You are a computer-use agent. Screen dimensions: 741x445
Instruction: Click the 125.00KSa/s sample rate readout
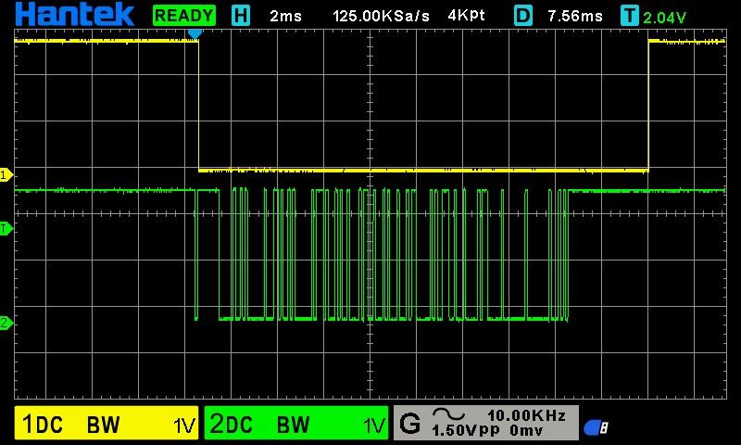pyautogui.click(x=381, y=16)
